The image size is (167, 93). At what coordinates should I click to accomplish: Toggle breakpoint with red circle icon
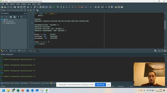tap(79, 7)
